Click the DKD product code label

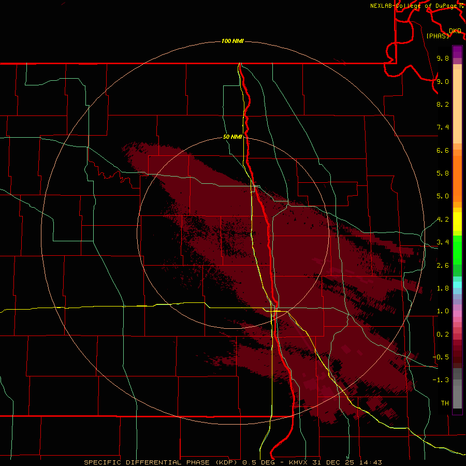coord(455,31)
